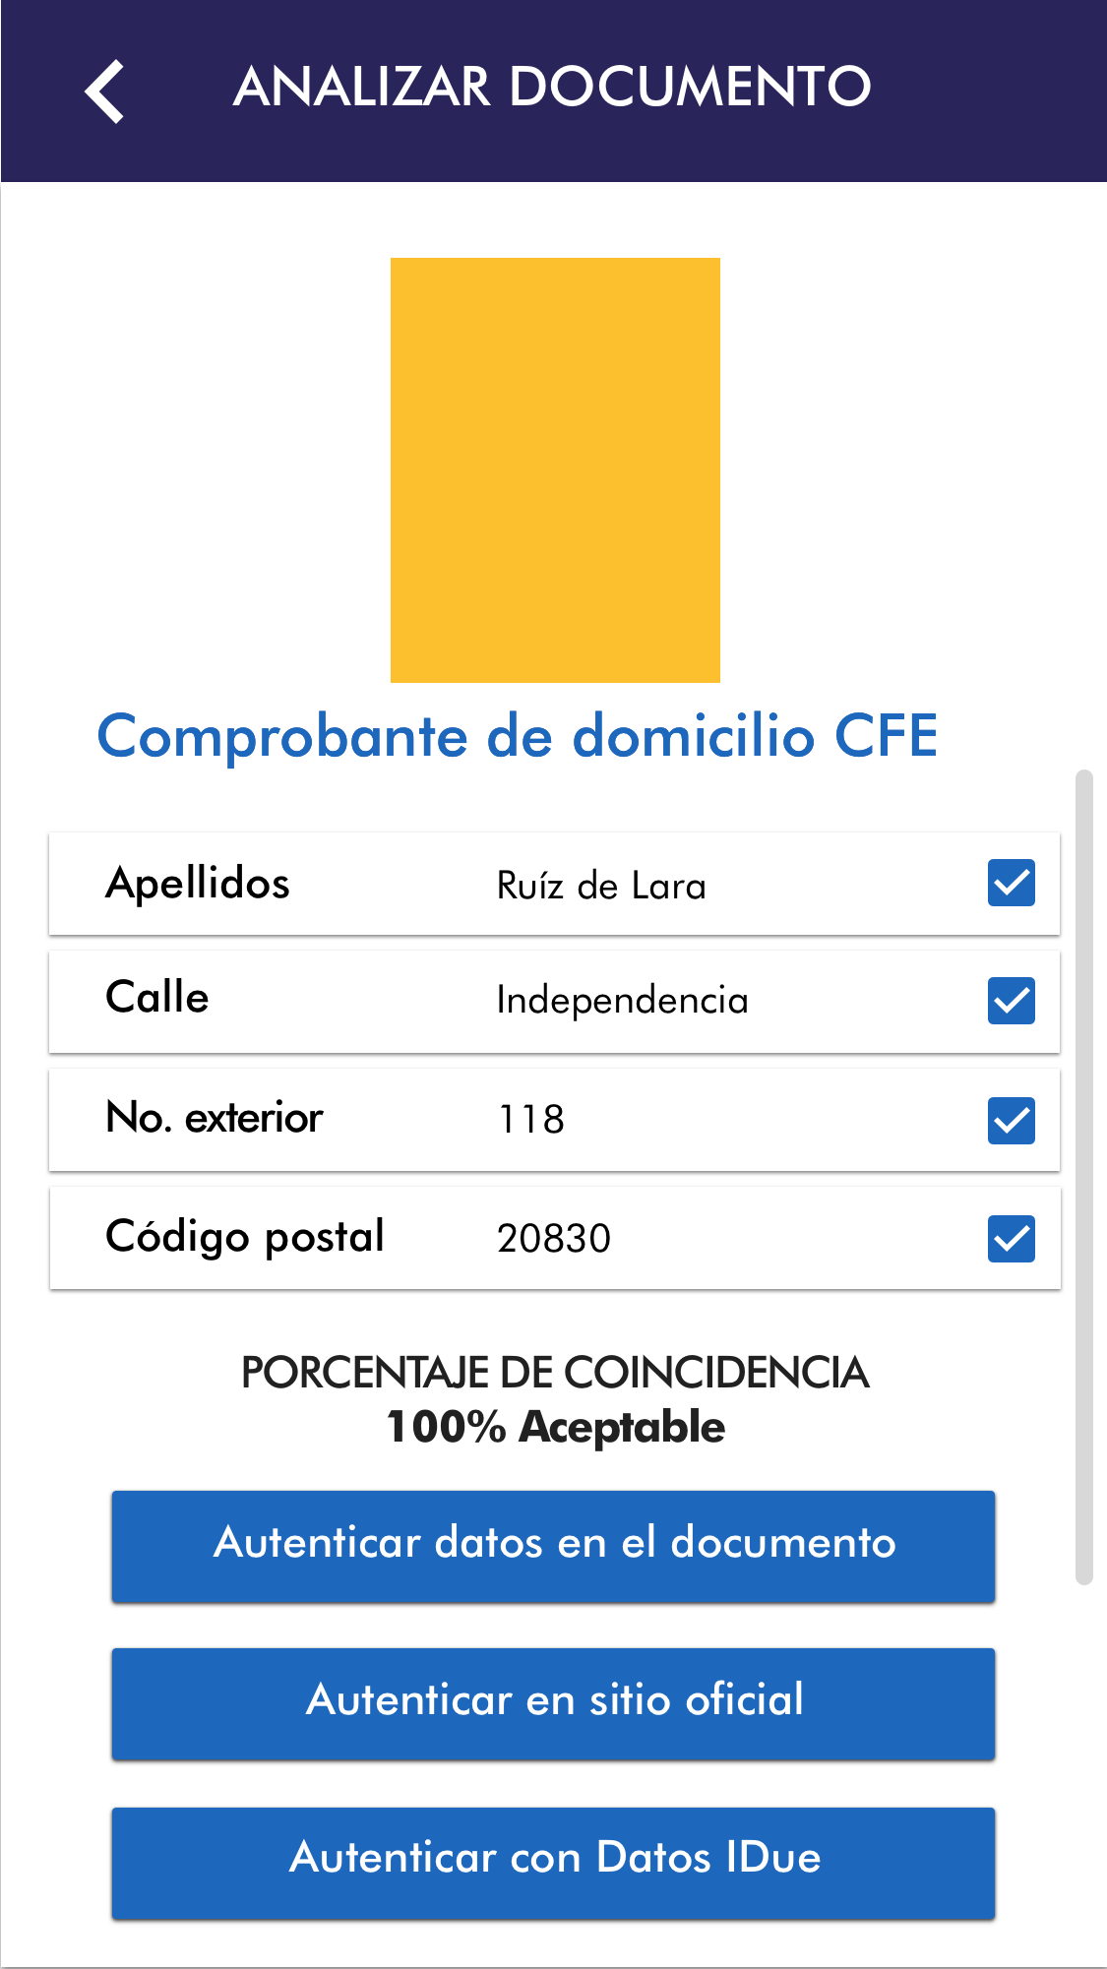Go back using the arrow icon
The height and width of the screenshot is (1969, 1107).
[104, 92]
